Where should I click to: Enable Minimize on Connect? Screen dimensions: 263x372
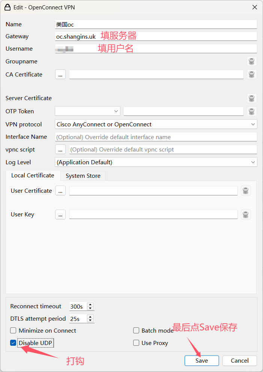pyautogui.click(x=14, y=330)
